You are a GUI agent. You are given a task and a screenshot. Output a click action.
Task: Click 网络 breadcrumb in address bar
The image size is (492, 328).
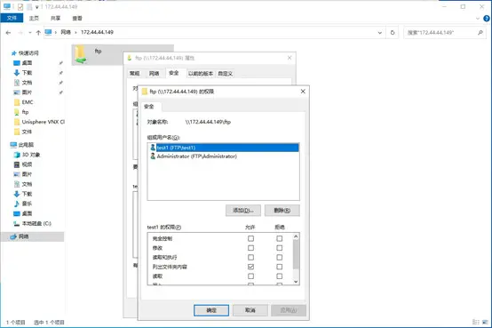point(66,32)
